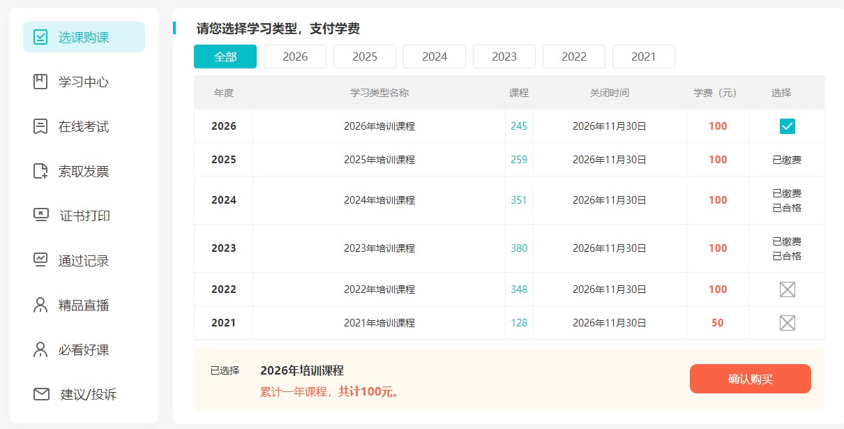The image size is (844, 429).
Task: Open 在线考试 menu entry
Action: tap(84, 126)
